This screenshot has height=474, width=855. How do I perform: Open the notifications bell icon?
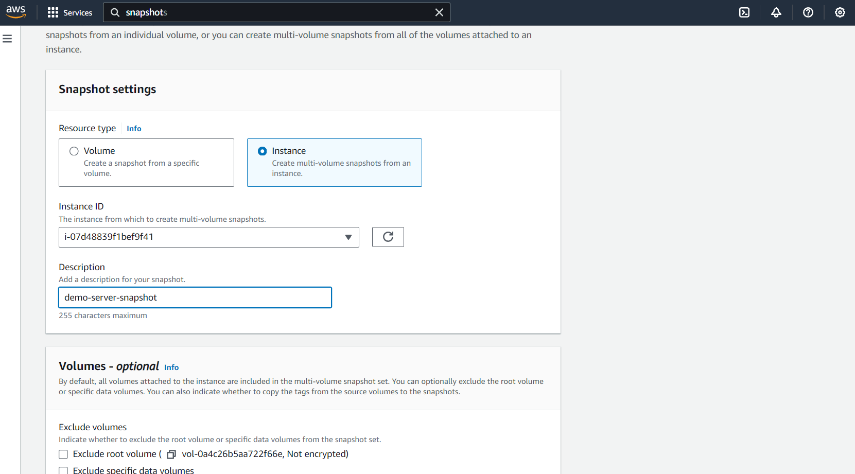coord(776,12)
